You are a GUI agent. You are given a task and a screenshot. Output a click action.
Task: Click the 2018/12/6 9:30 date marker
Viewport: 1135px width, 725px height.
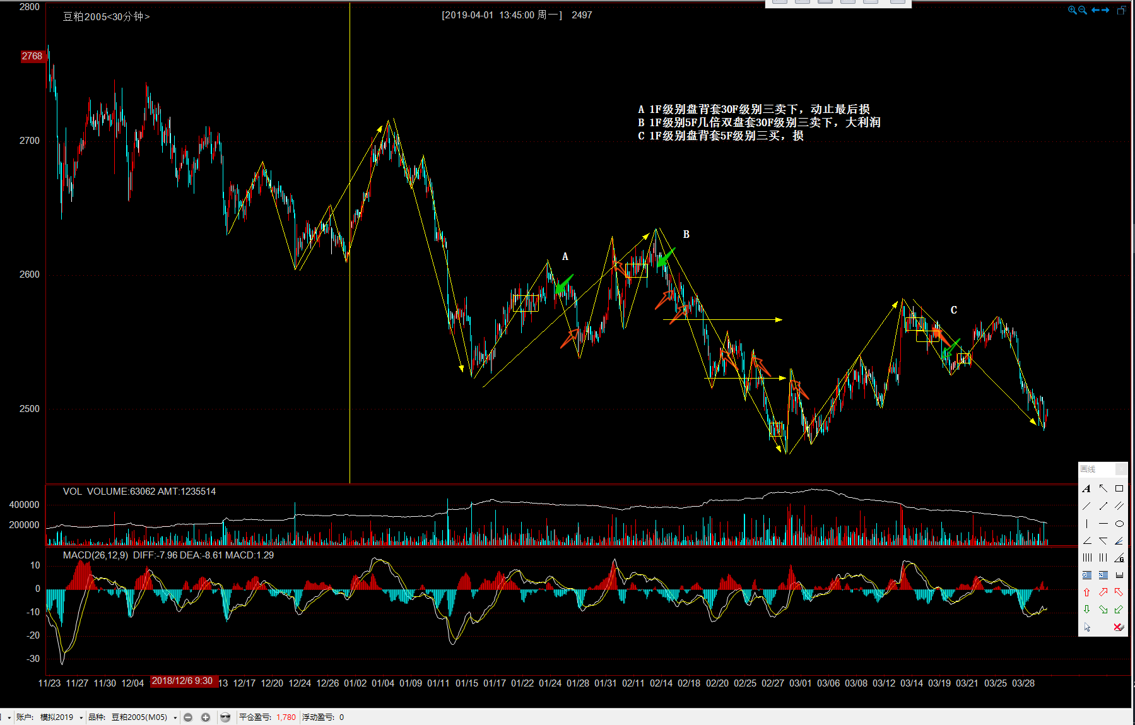(182, 681)
